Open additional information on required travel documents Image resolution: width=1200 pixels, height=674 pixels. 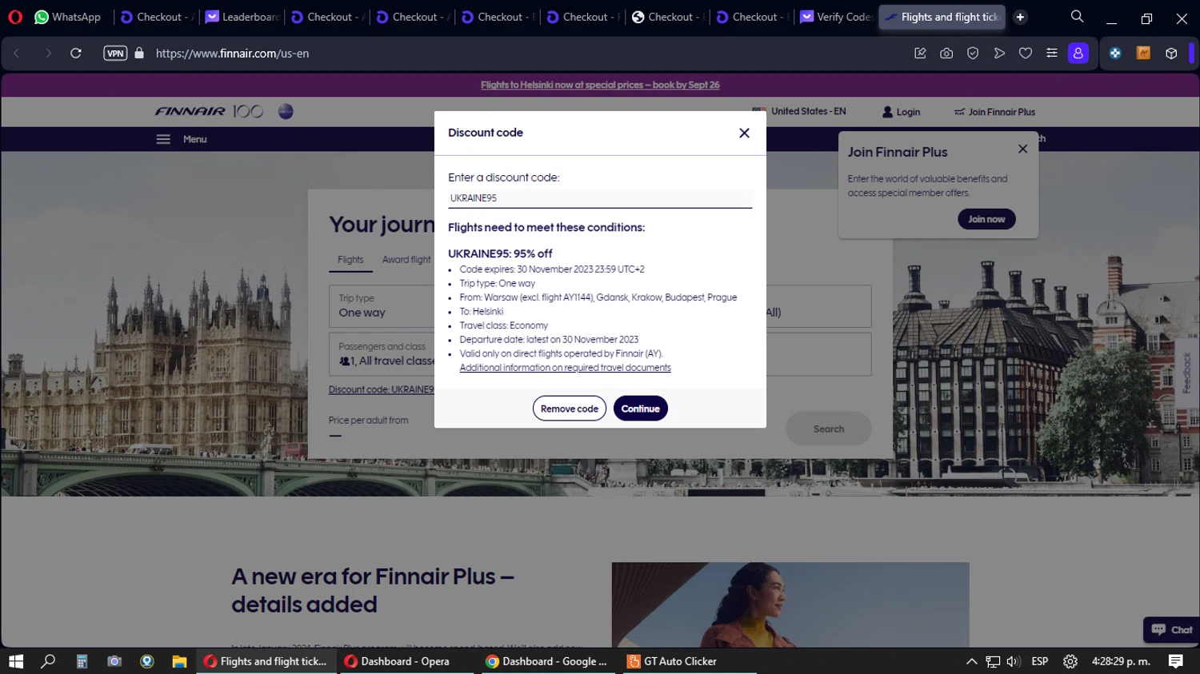point(565,368)
